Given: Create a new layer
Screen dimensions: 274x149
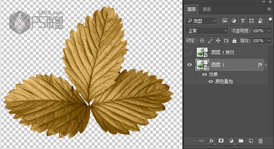Looking at the screenshot, I should [x=251, y=141].
